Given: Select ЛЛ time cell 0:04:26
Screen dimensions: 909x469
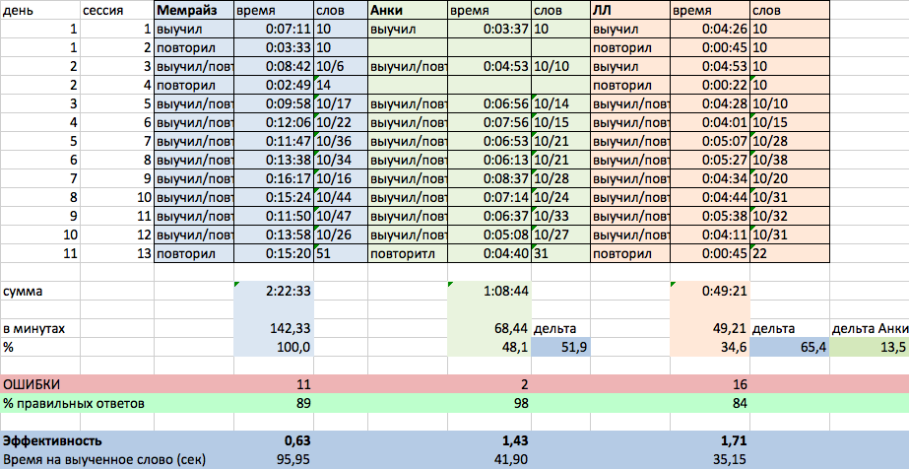Looking at the screenshot, I should pos(710,29).
